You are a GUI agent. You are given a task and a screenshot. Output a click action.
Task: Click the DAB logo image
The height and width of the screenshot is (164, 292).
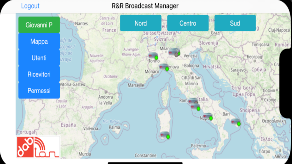click(x=38, y=147)
